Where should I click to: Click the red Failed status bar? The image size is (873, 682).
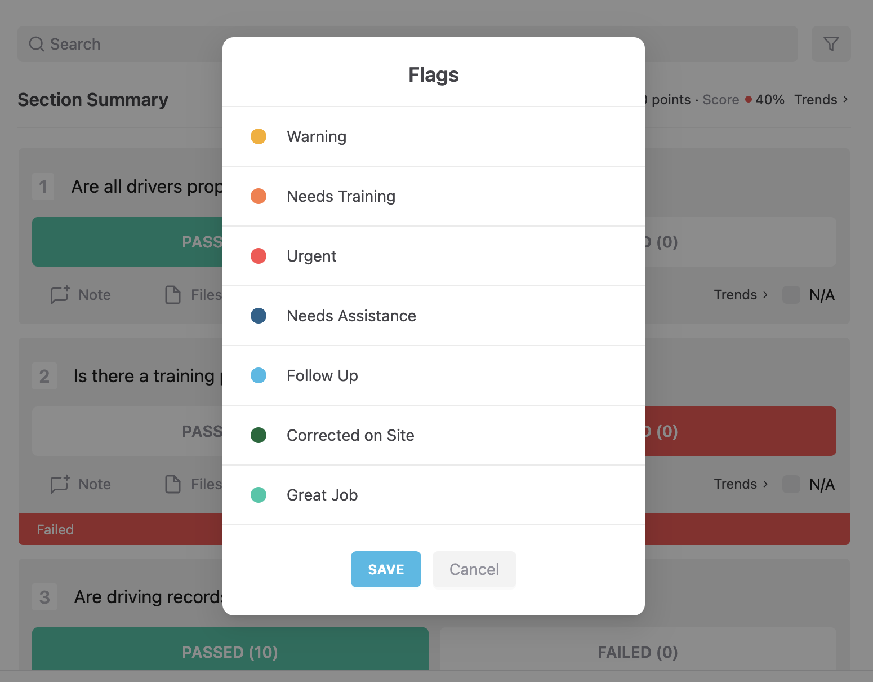[121, 529]
